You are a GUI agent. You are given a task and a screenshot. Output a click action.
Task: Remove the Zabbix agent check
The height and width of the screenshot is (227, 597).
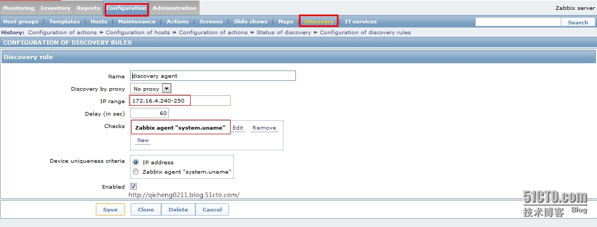(264, 127)
